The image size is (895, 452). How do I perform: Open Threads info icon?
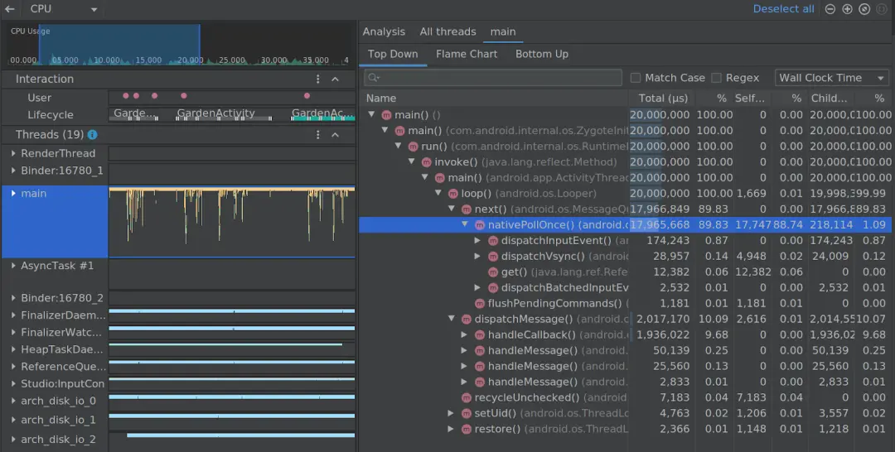[93, 135]
